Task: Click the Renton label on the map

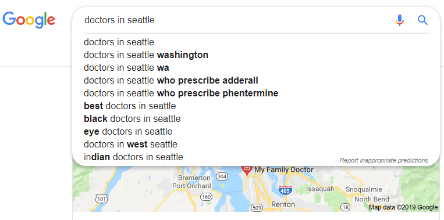Action: [283, 204]
